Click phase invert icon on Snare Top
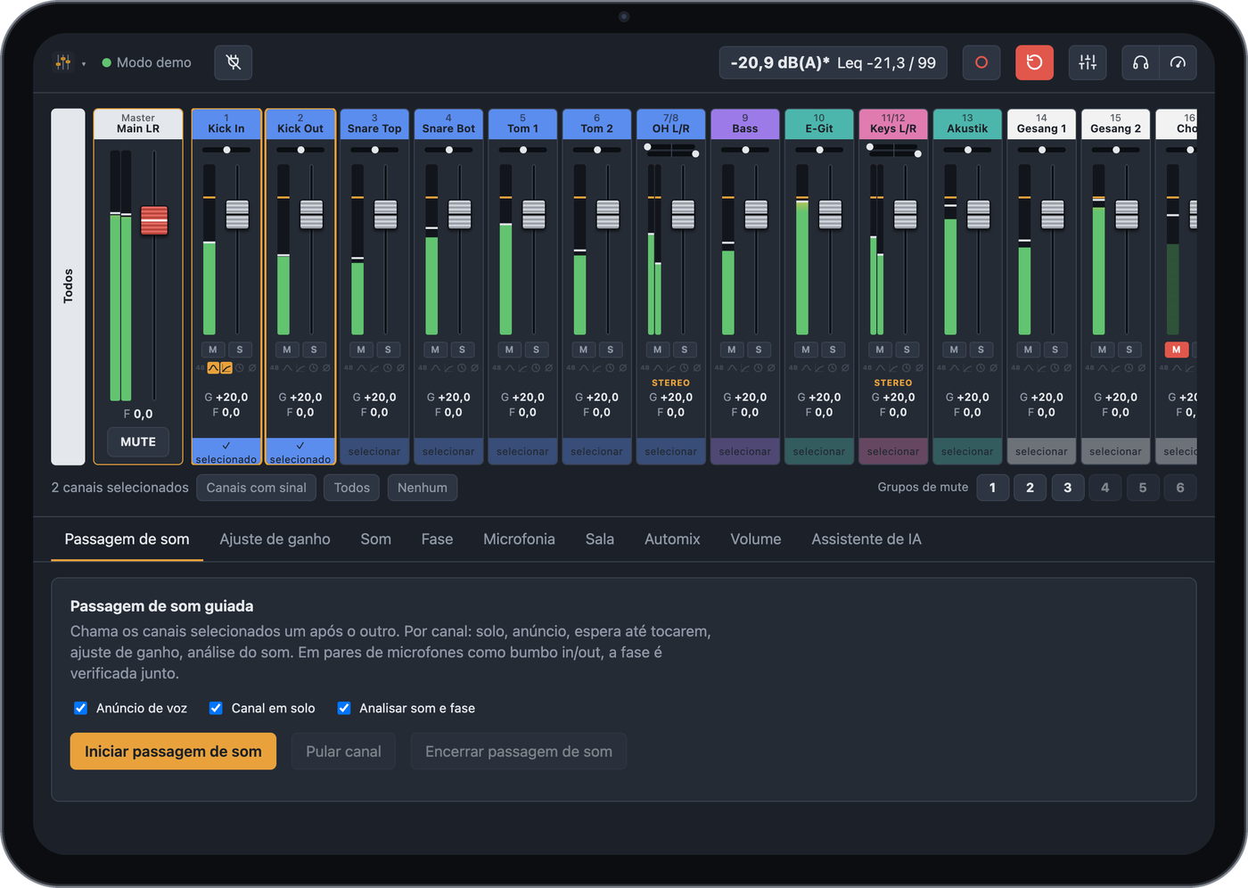This screenshot has width=1248, height=888. pos(400,368)
